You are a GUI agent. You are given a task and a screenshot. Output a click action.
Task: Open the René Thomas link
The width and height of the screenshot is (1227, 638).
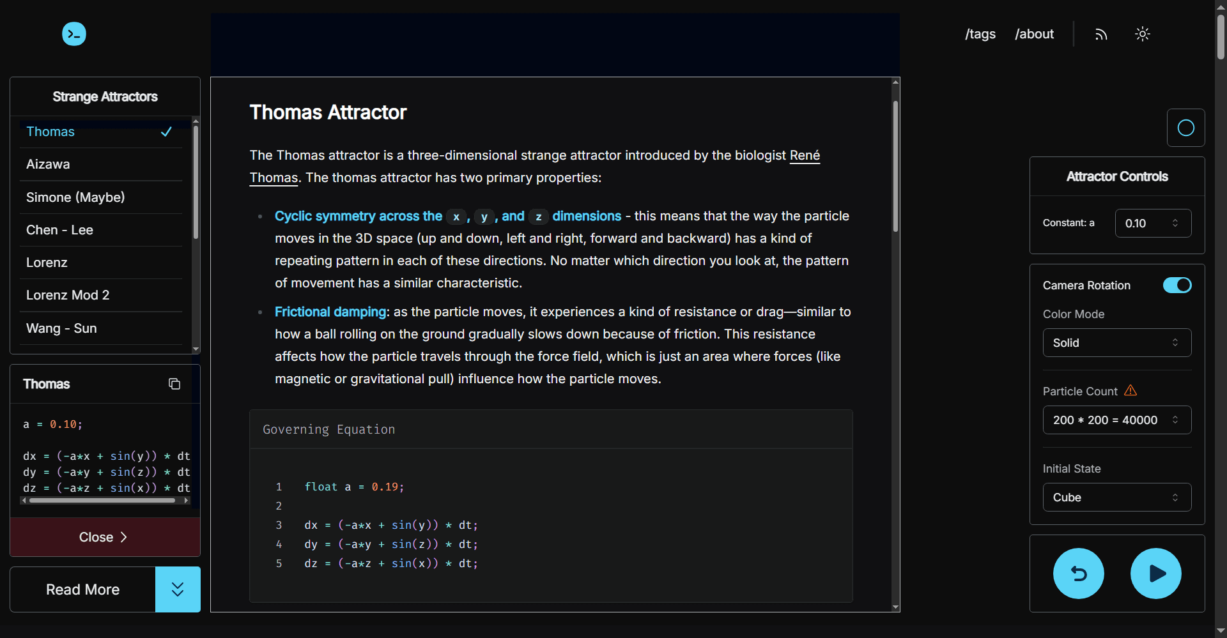tap(804, 155)
